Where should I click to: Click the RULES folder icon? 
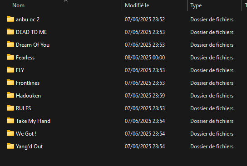pos(10,108)
